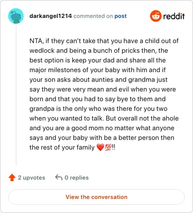Click the curved reply arrow icon
This screenshot has height=213, width=193.
(x=59, y=177)
